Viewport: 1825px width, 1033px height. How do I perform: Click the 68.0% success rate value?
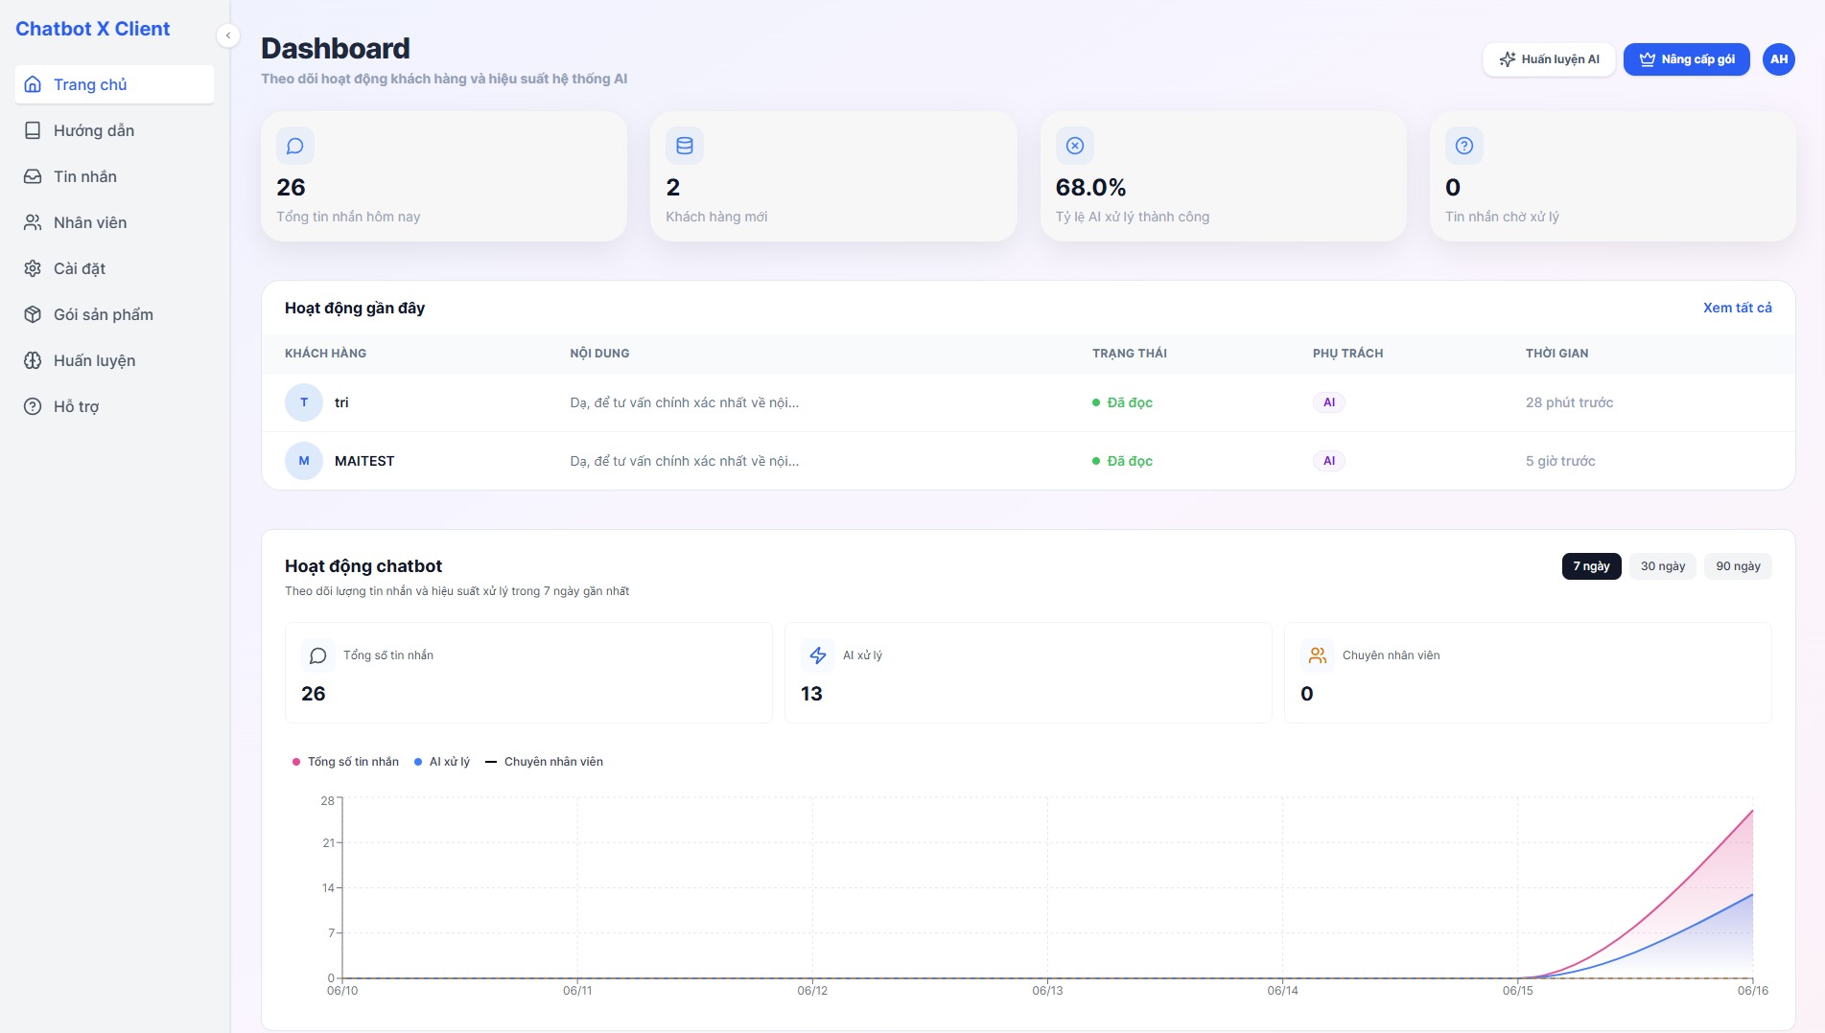click(x=1091, y=188)
